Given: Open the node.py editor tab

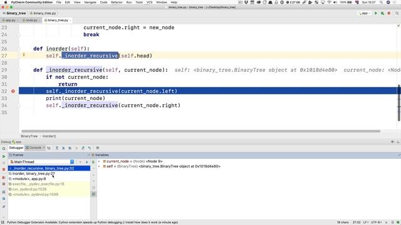Looking at the screenshot, I should pos(31,20).
